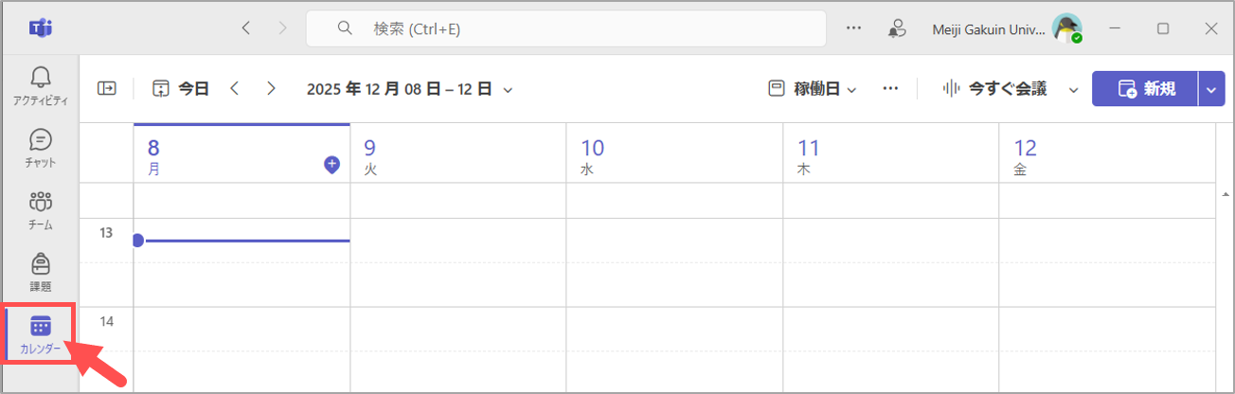Viewport: 1235px width, 394px height.
Task: Select the Calendar (カレンダー) sidebar icon
Action: pyautogui.click(x=40, y=328)
